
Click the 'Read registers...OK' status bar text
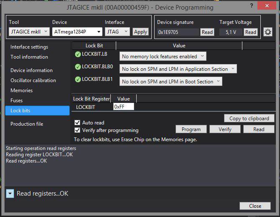[43, 194]
